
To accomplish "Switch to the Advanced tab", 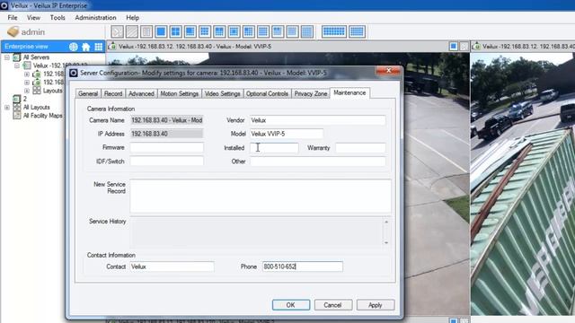I will (x=141, y=93).
